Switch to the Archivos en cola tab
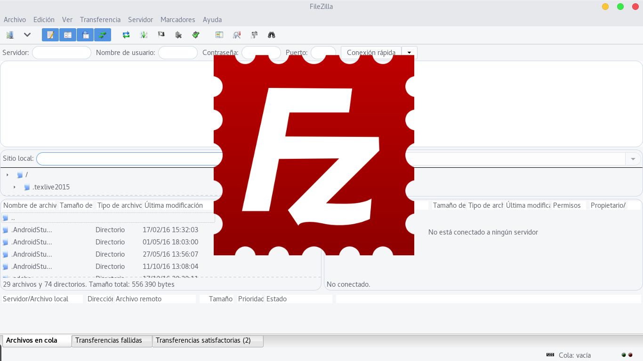This screenshot has width=643, height=361. coord(37,341)
